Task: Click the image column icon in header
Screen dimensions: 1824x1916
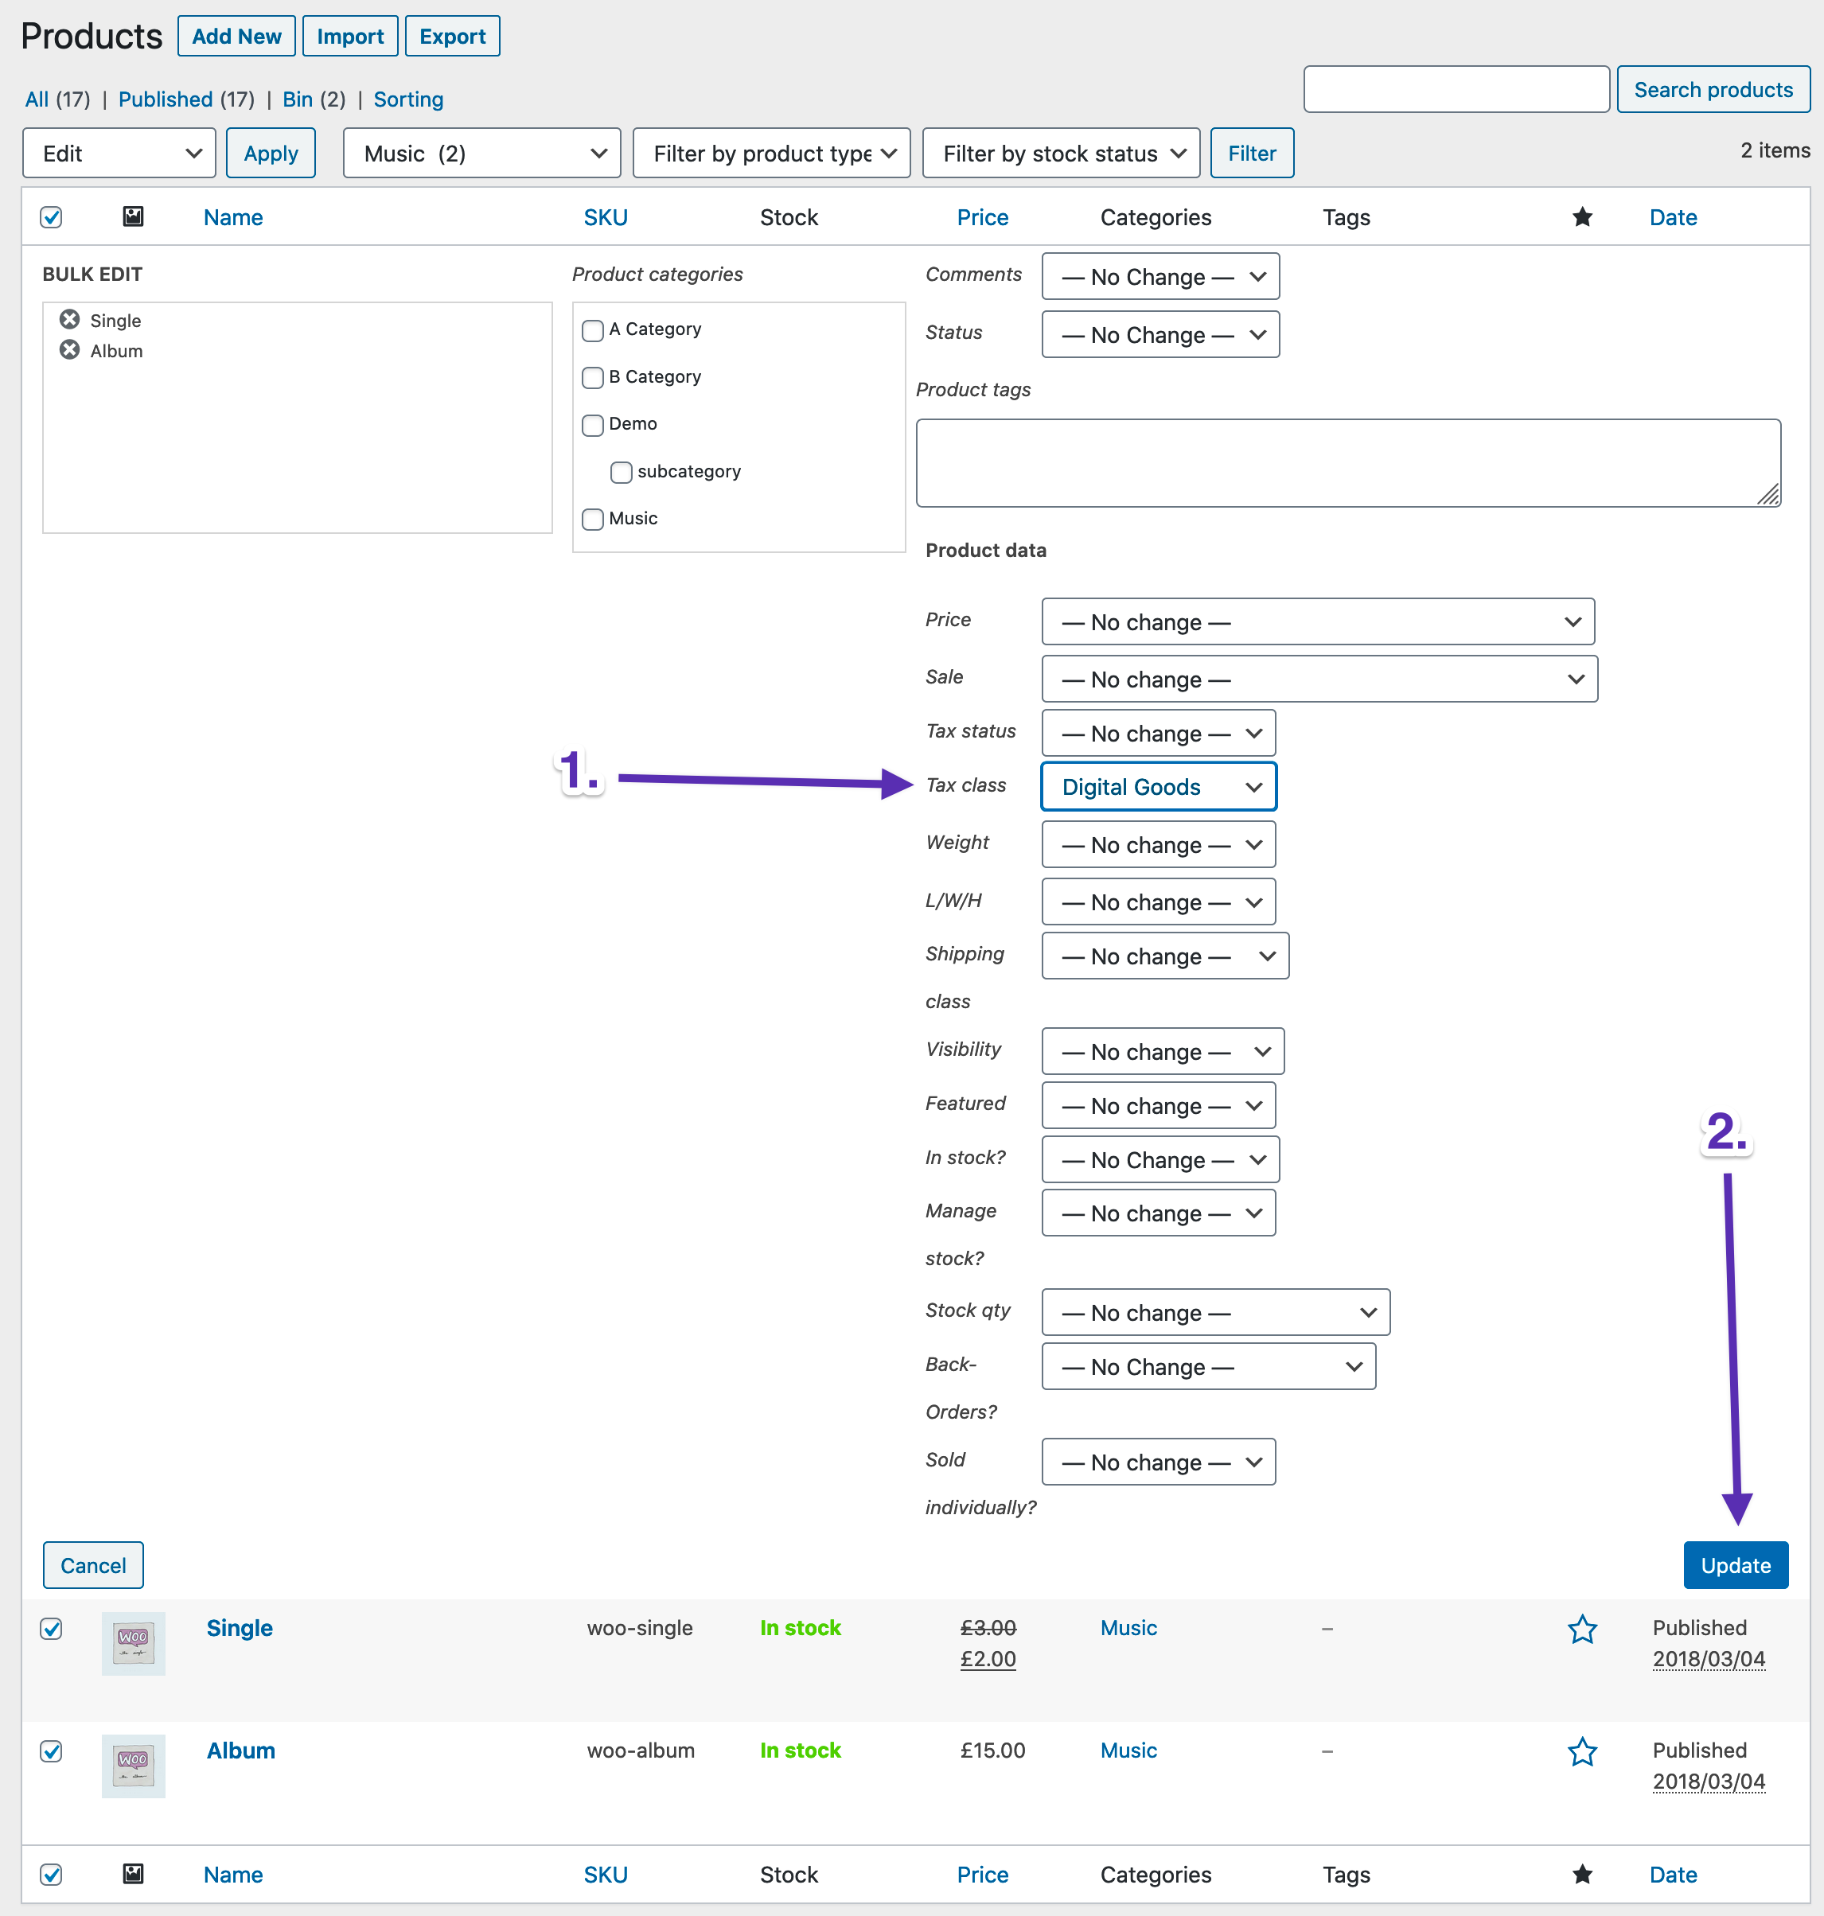Action: click(x=133, y=216)
